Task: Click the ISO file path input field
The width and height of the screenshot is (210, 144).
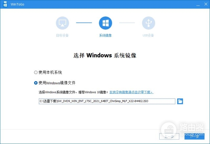Action: tap(107, 101)
